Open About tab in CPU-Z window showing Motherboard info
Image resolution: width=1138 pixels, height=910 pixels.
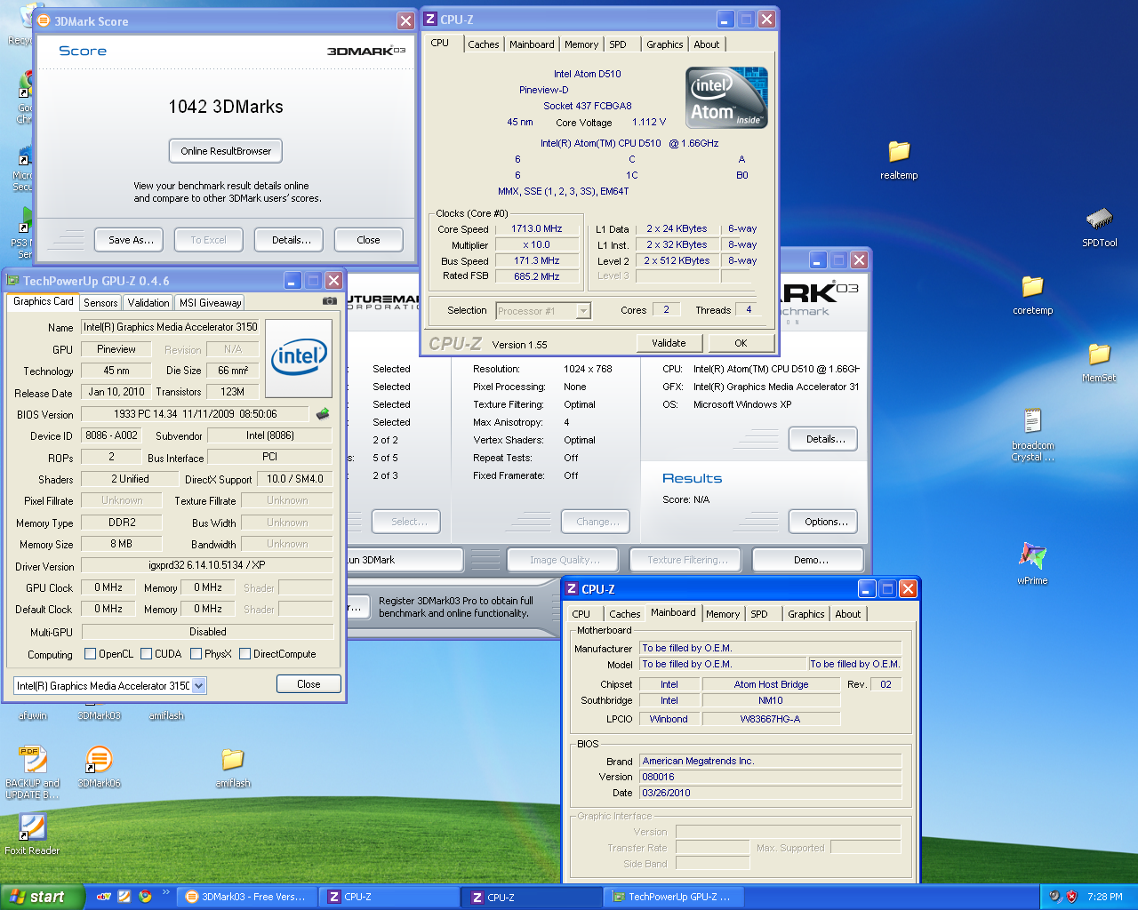848,614
